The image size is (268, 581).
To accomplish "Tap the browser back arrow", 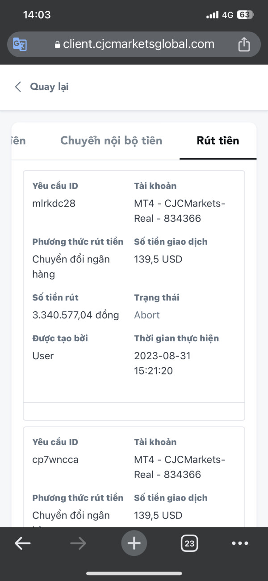I will [22, 543].
